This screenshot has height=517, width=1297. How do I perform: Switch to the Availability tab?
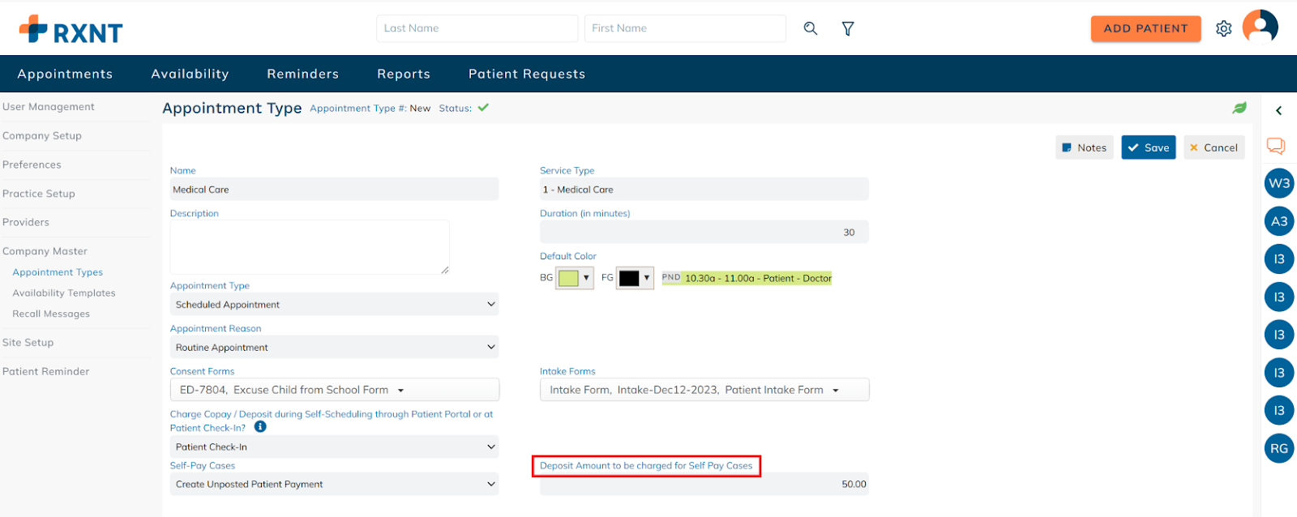point(190,74)
